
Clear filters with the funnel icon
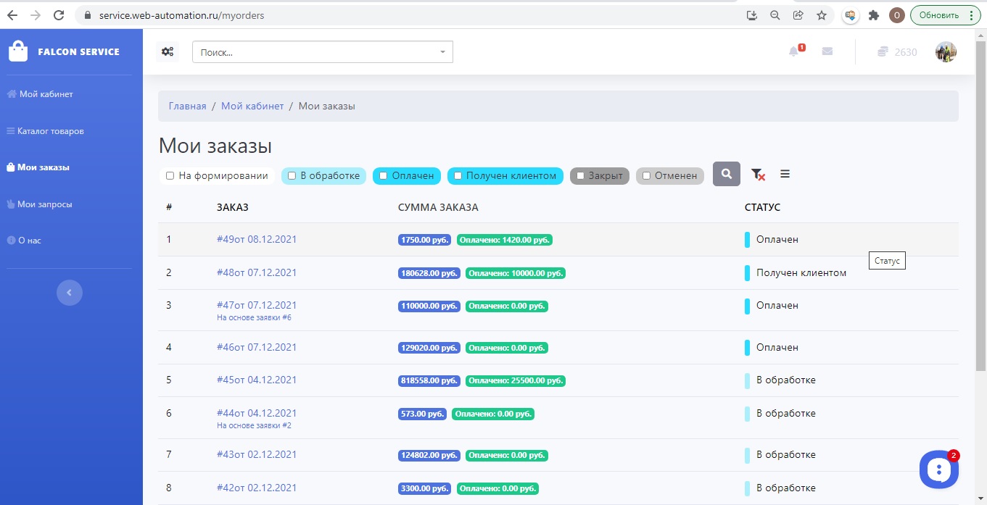click(758, 175)
